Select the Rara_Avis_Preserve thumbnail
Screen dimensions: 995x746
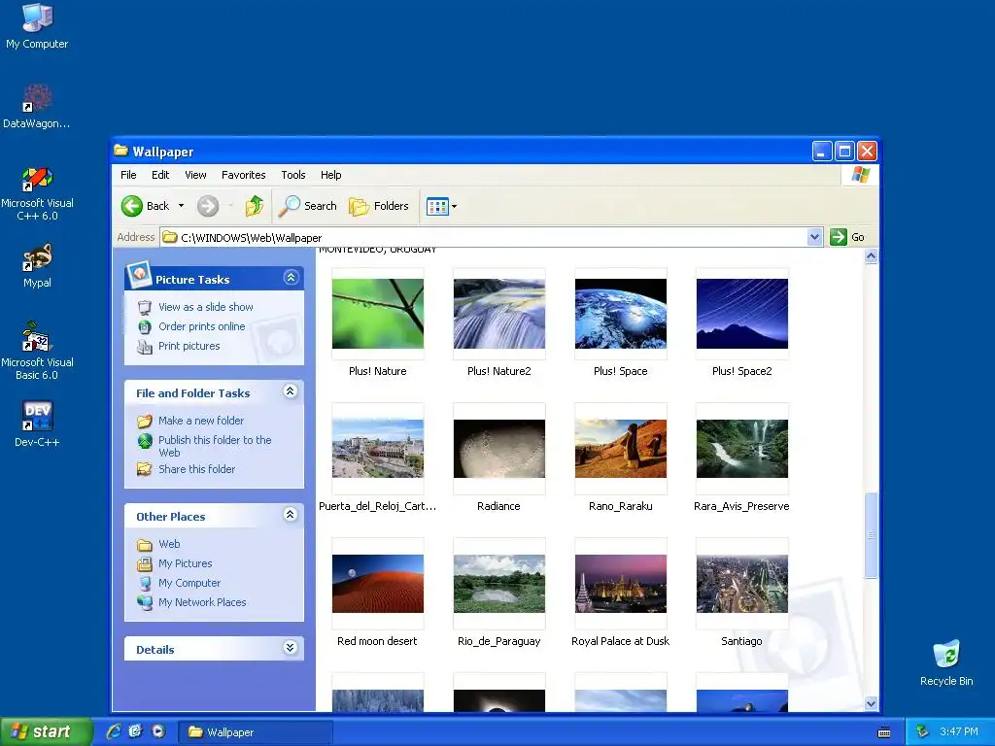(x=742, y=449)
